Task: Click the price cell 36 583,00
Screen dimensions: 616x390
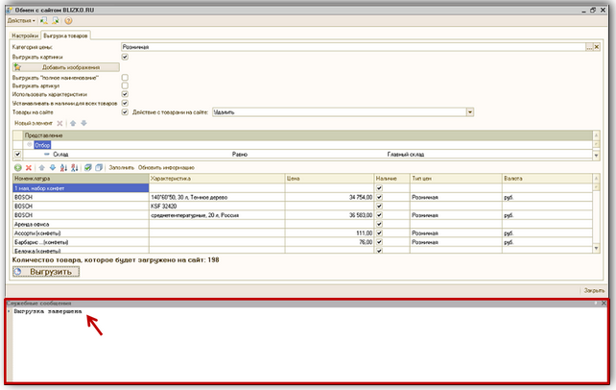Action: click(329, 215)
